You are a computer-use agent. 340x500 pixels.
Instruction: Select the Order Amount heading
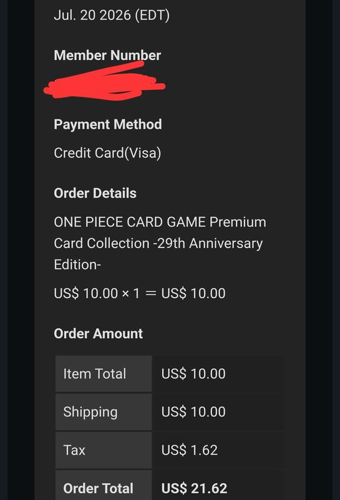99,334
